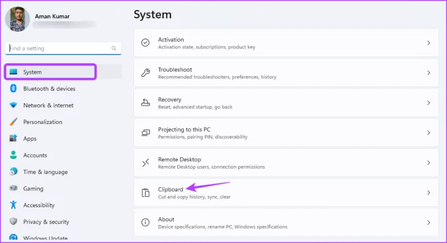Click 'Device specifications, rename PC' description
The width and height of the screenshot is (447, 243).
coord(222,227)
